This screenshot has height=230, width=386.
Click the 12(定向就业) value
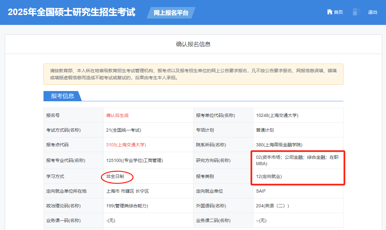269,176
